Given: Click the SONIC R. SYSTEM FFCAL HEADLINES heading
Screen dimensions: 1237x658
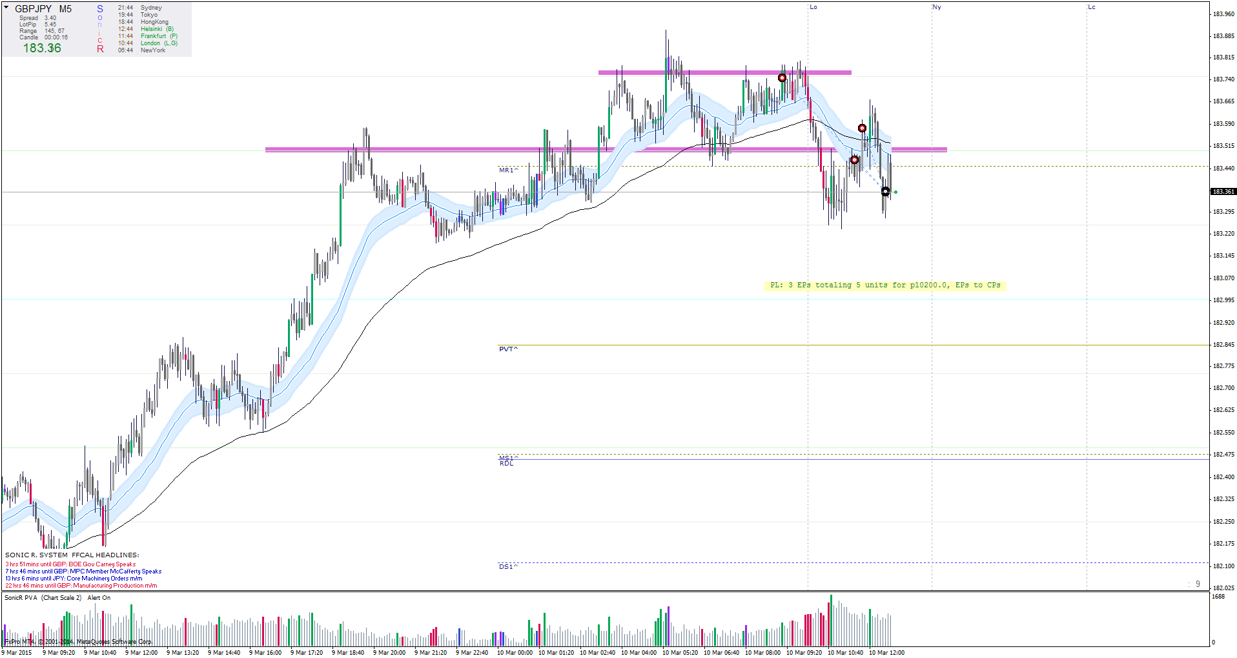Looking at the screenshot, I should pyautogui.click(x=72, y=555).
